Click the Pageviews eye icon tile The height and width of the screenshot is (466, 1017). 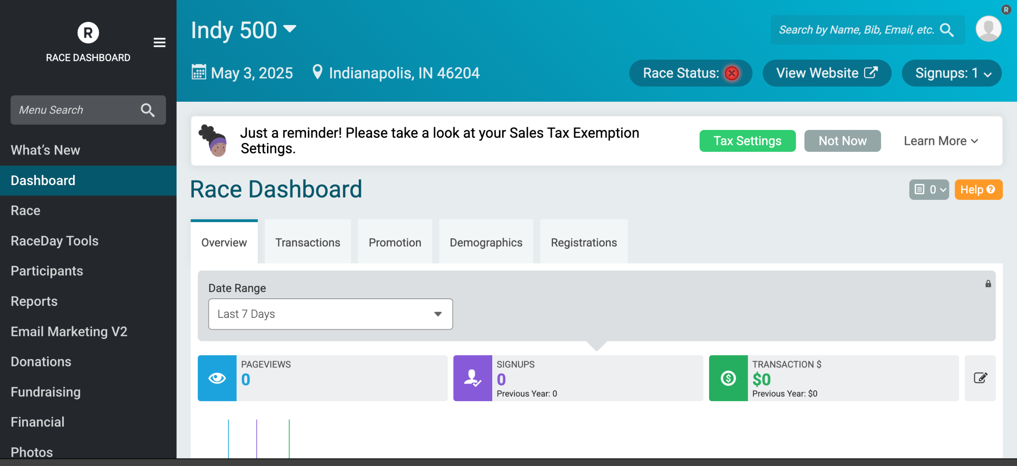[217, 378]
